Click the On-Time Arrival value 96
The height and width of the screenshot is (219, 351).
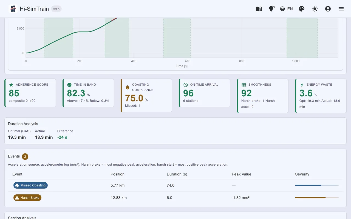click(x=188, y=93)
